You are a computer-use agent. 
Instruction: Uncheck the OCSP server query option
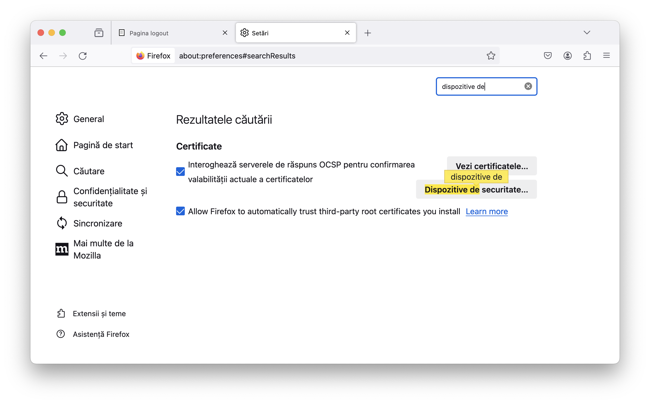click(x=180, y=172)
